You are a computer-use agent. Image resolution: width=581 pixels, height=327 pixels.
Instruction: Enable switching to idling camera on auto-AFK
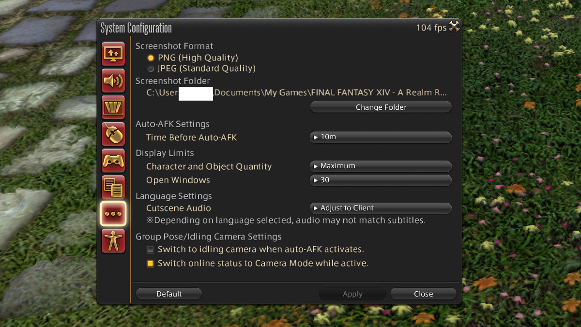(x=150, y=249)
